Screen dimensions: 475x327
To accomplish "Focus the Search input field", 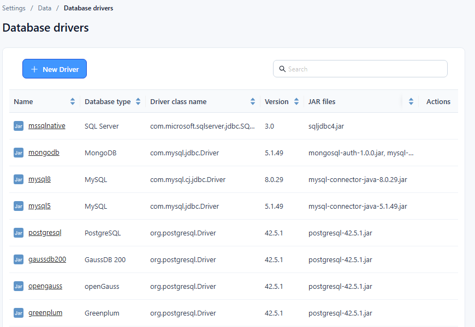I will [x=360, y=69].
